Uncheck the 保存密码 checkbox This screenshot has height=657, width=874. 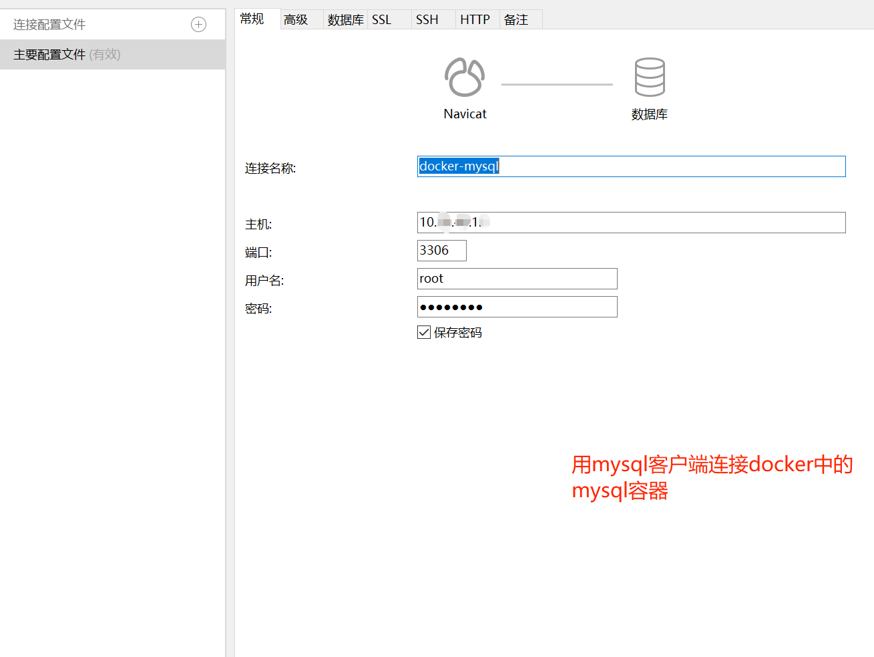(x=424, y=332)
